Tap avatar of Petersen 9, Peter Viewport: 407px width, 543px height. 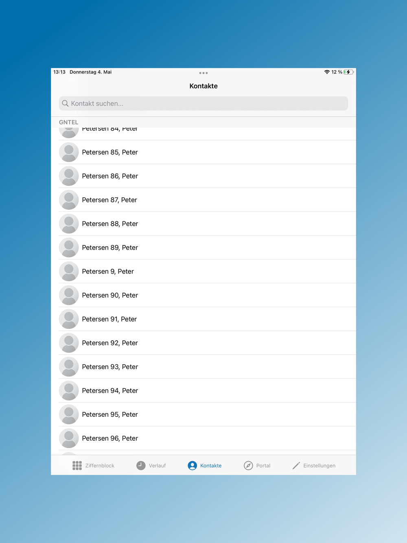69,271
